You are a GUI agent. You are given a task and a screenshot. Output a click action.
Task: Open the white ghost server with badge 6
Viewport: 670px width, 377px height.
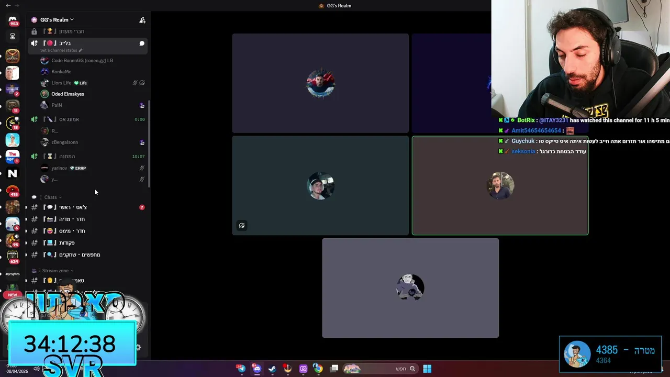(x=13, y=224)
